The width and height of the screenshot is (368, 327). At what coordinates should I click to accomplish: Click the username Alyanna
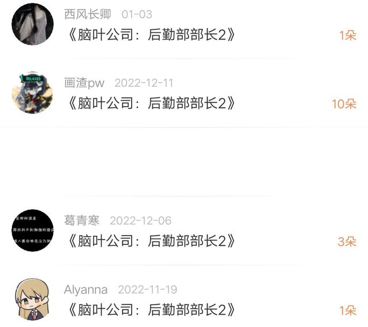pyautogui.click(x=86, y=290)
